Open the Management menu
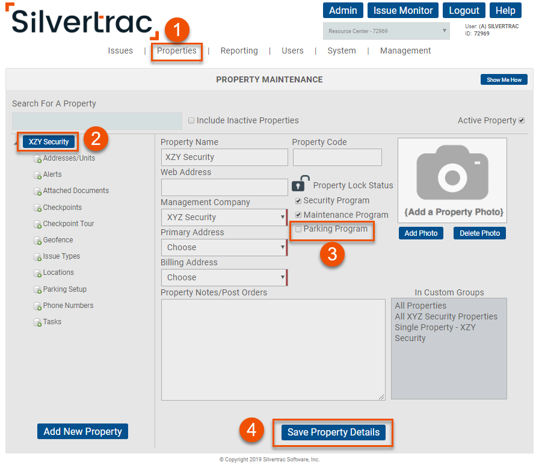 click(x=405, y=51)
